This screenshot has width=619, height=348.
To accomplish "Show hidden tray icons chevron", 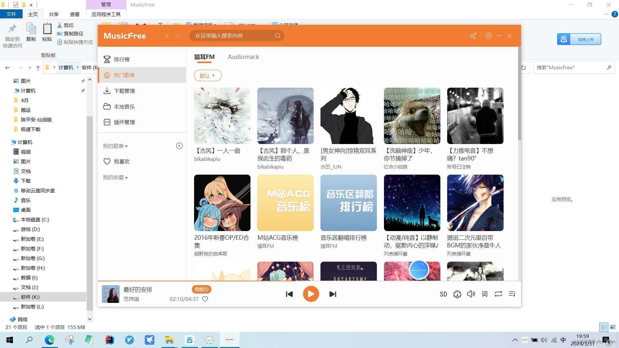I will coord(515,340).
